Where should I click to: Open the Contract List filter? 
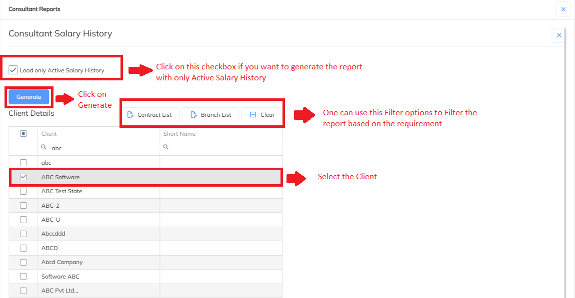[149, 115]
